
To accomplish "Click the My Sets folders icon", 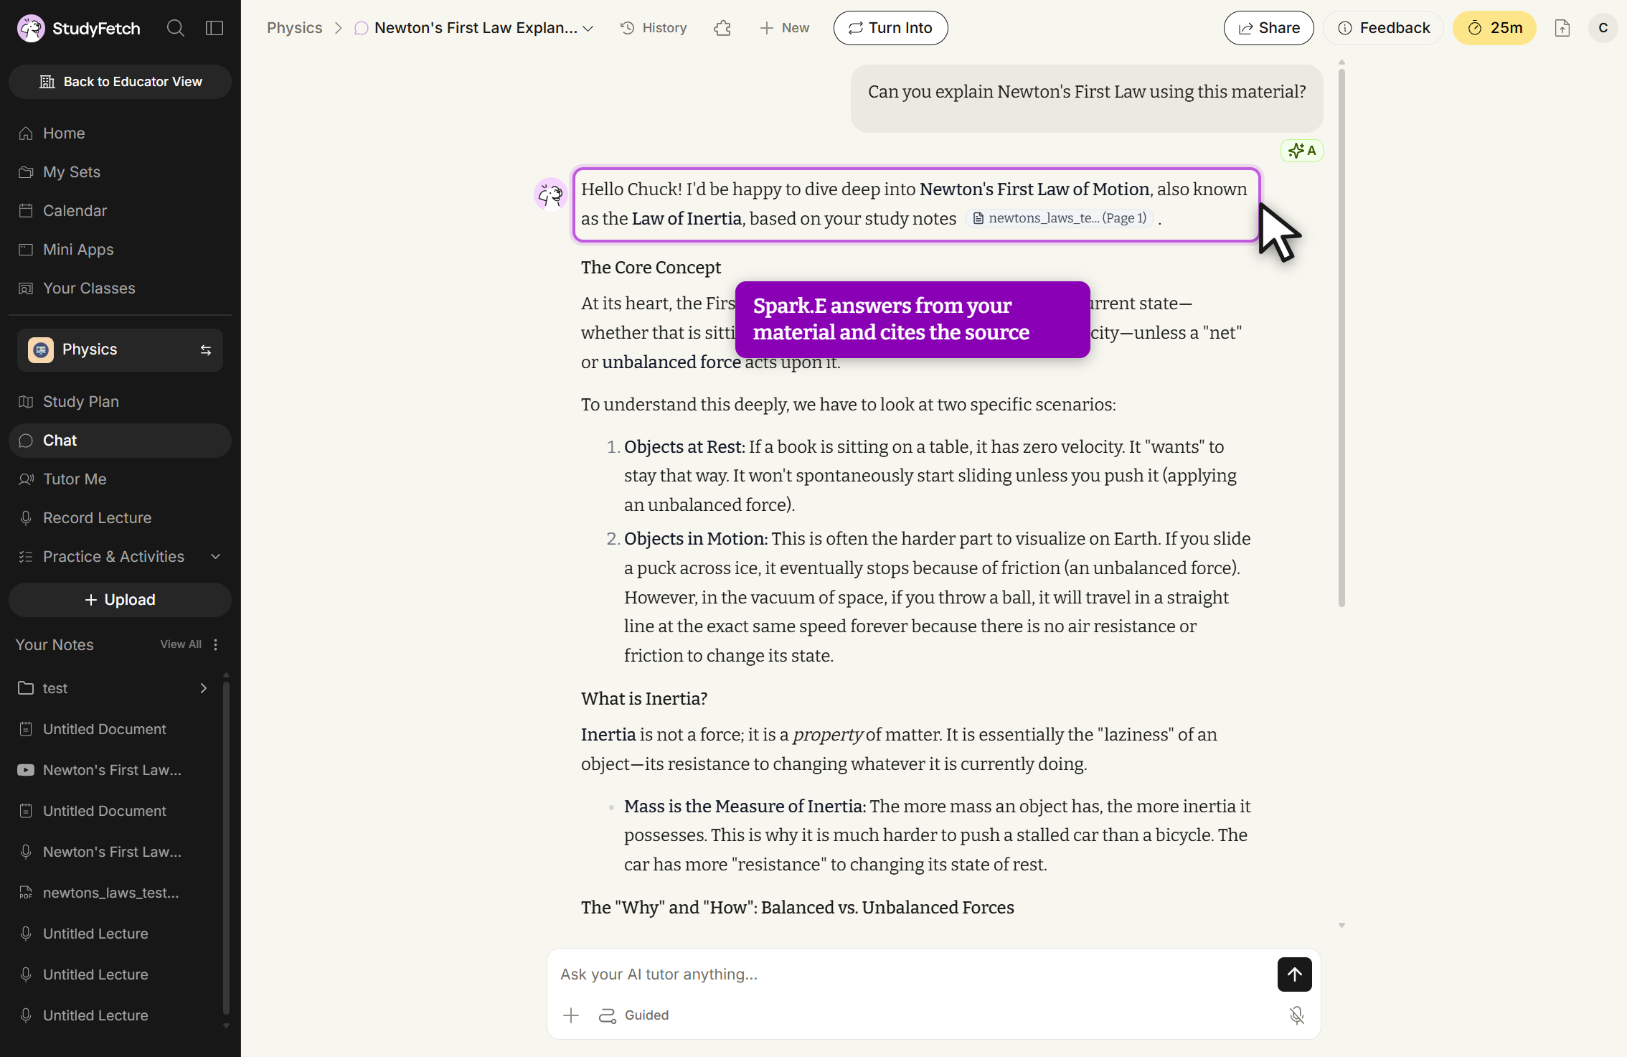I will click(x=26, y=172).
